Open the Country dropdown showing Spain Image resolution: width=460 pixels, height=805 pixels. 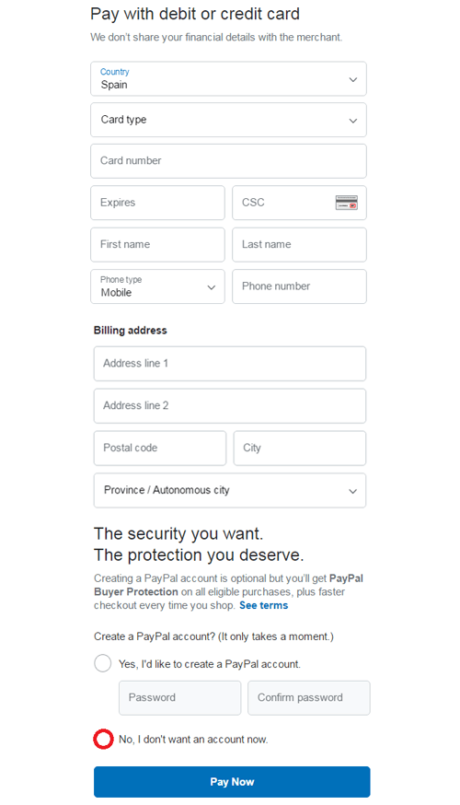(229, 79)
